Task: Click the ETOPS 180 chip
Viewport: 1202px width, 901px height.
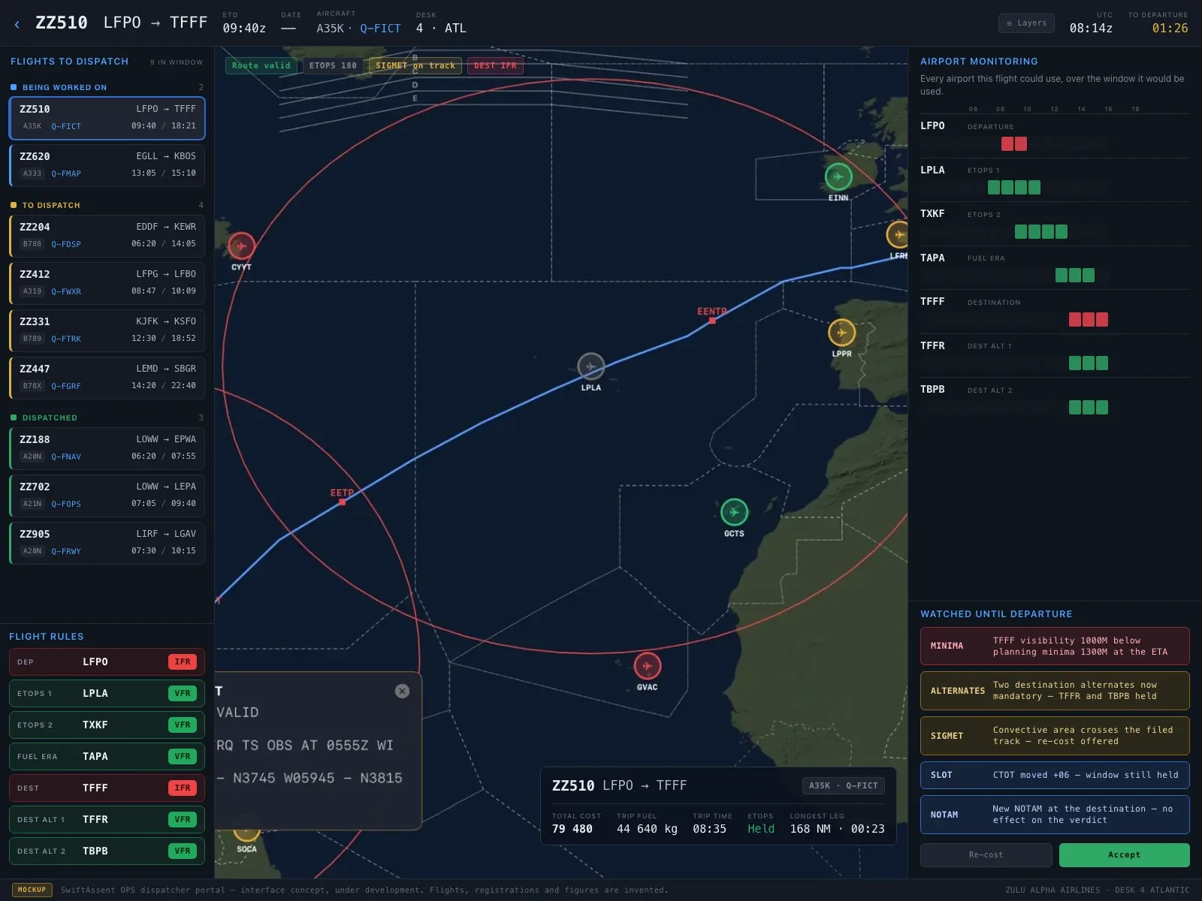Action: [x=333, y=66]
